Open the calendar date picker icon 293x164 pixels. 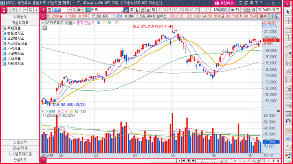278,10
